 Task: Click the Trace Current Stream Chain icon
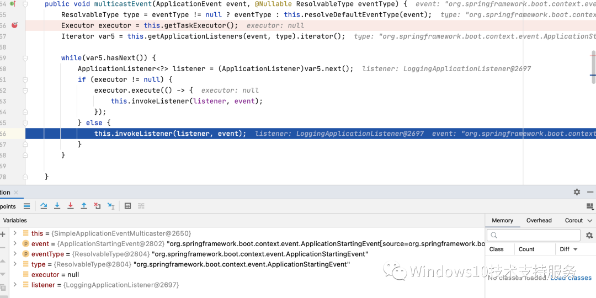click(141, 206)
